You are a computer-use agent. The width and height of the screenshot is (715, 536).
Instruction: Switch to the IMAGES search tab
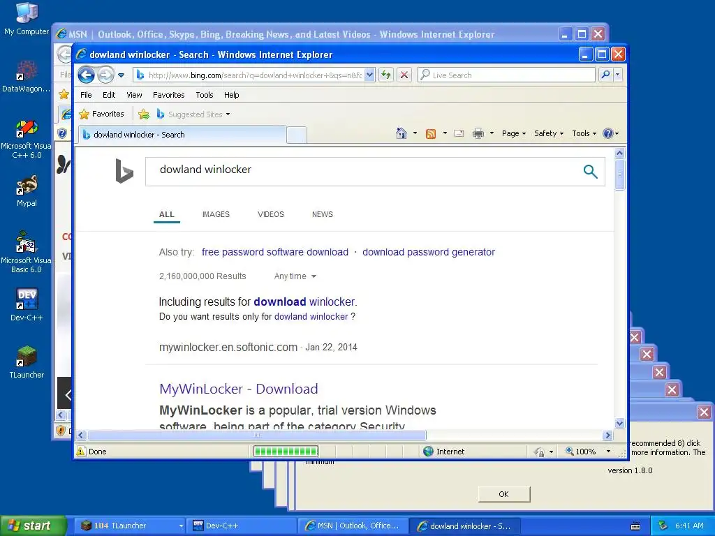click(x=216, y=214)
